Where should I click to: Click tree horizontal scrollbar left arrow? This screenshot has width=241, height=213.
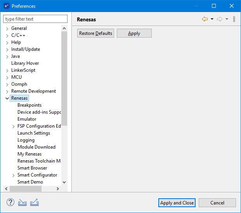(x=6, y=189)
